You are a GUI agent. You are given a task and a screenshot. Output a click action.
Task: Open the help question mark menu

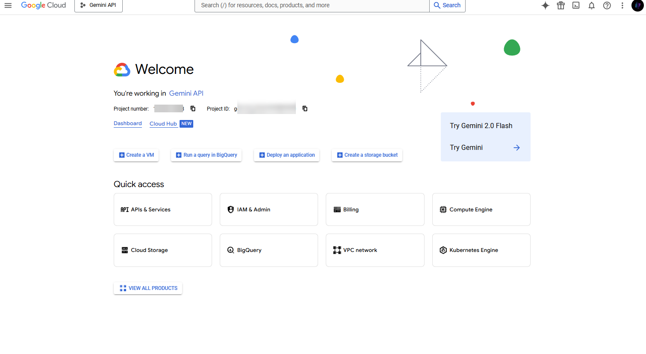coord(607,6)
